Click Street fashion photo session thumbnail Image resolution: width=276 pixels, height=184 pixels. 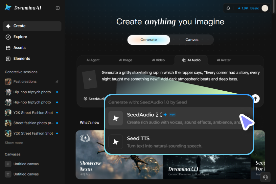[x=8, y=123]
